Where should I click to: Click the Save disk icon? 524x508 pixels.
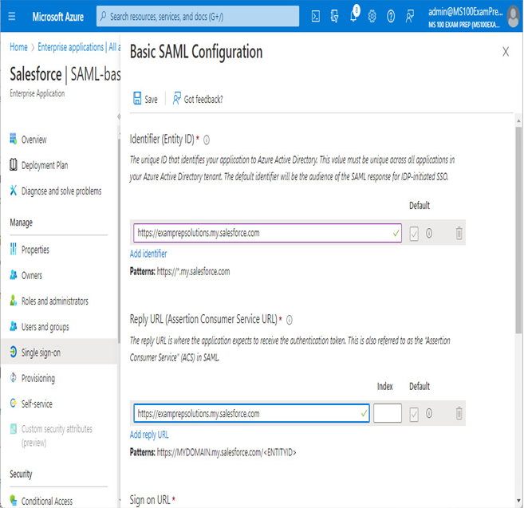point(137,99)
